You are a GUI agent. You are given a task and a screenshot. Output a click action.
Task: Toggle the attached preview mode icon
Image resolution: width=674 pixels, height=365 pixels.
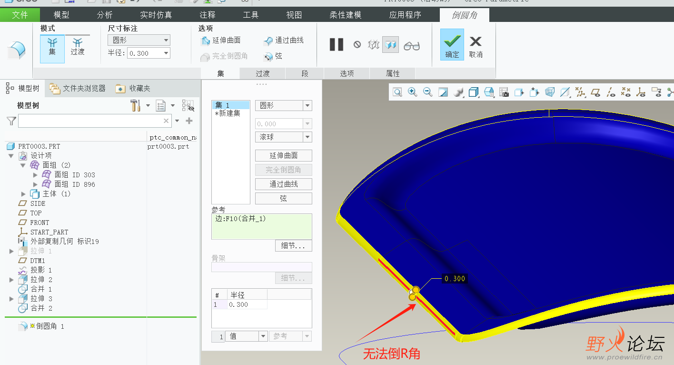point(390,45)
